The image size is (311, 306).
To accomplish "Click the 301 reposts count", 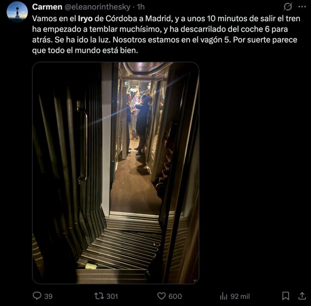I will [112, 296].
